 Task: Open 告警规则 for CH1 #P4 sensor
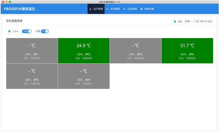coord(191,58)
